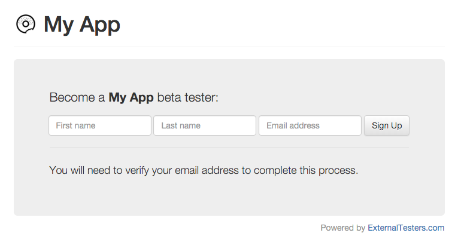Click the My App logo icon
Viewport: 461px width, 245px height.
coord(26,24)
